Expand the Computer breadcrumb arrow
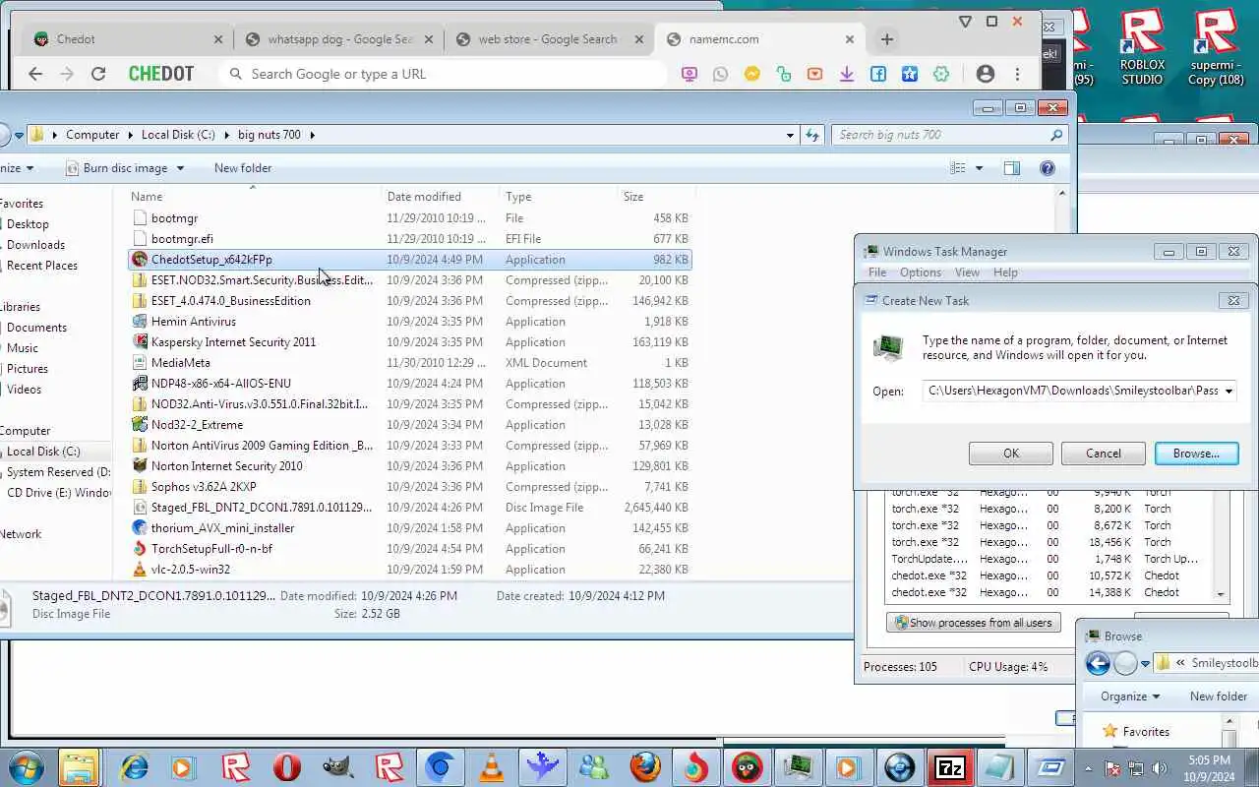Screen dimensions: 1259x787 130,135
